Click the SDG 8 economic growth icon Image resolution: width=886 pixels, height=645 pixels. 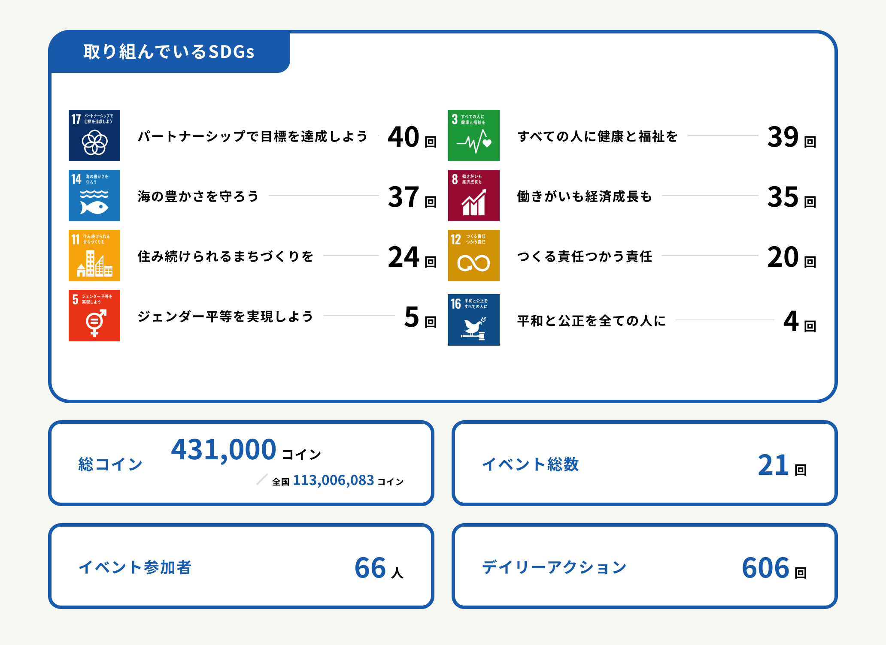tap(473, 196)
